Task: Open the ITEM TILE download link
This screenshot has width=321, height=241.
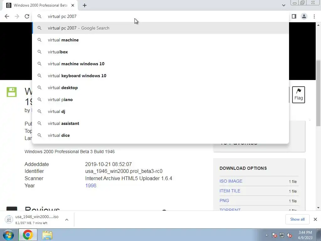Action: pyautogui.click(x=230, y=191)
